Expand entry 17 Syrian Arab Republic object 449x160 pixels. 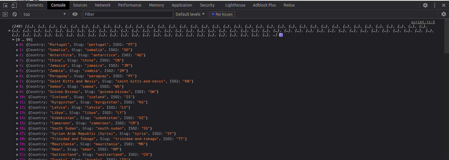(17, 133)
